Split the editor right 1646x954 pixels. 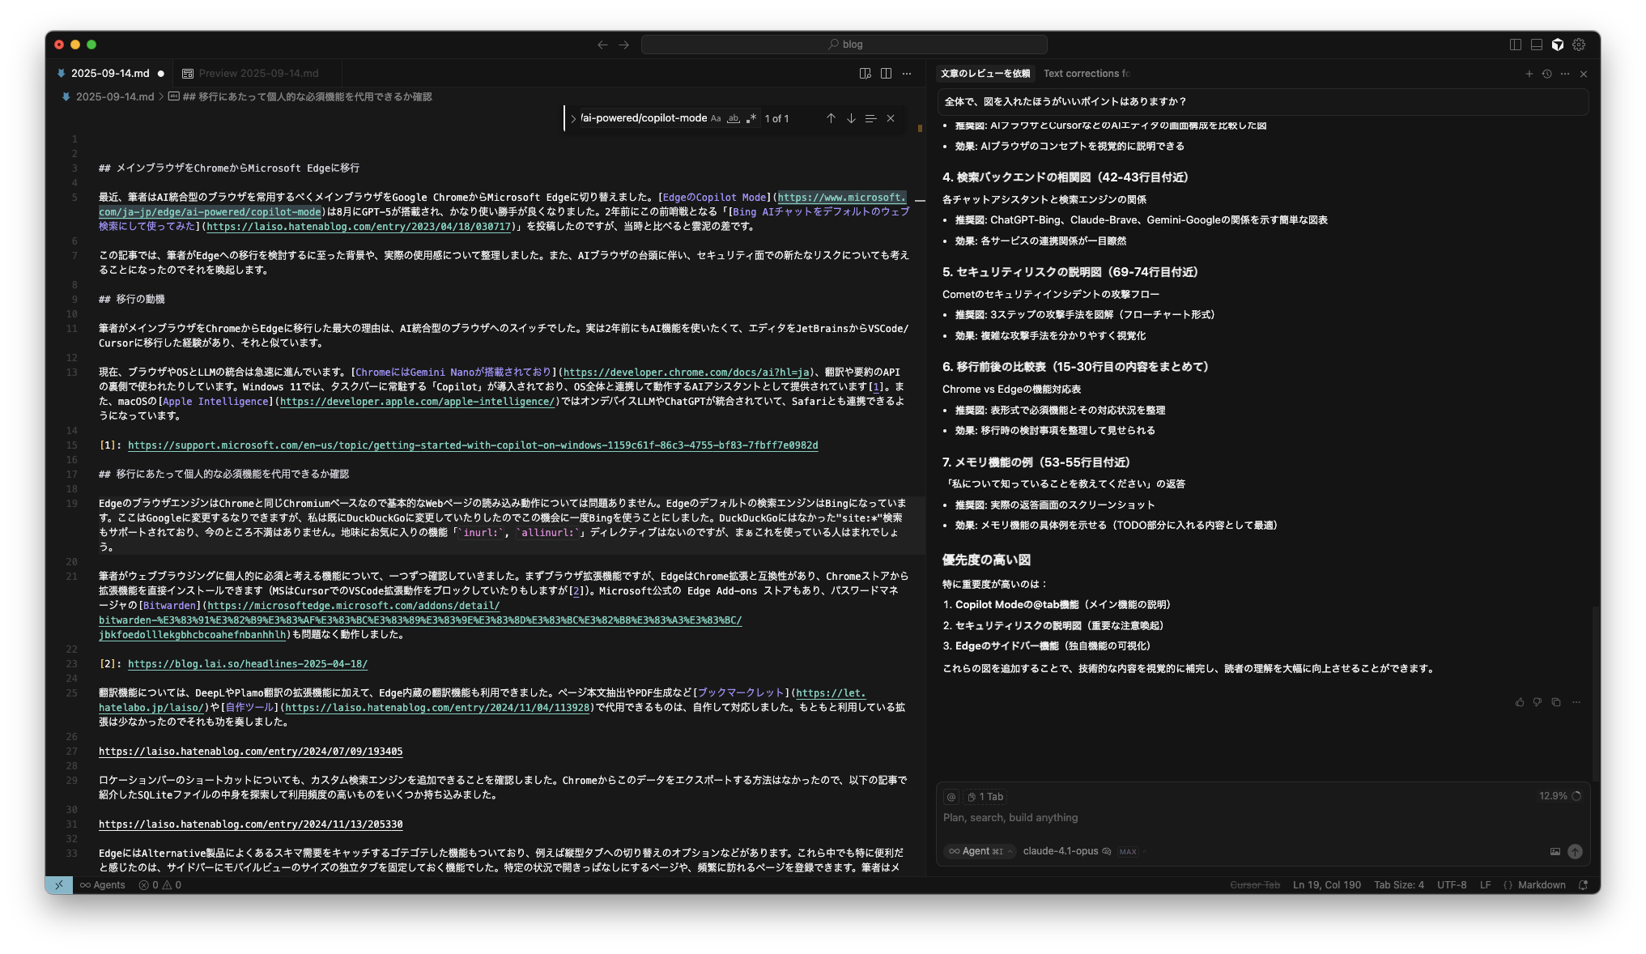click(x=886, y=74)
